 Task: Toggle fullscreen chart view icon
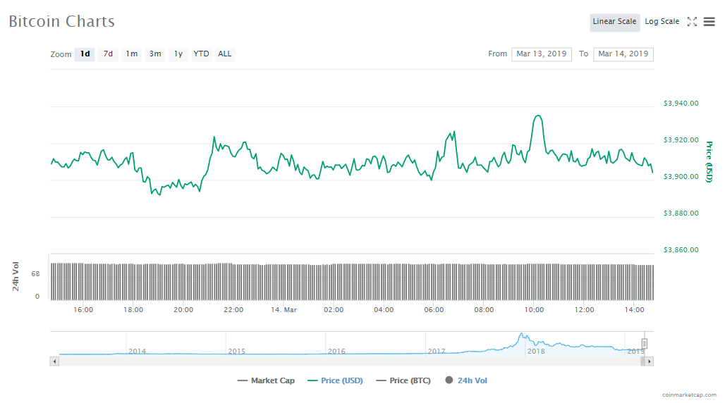[x=692, y=22]
